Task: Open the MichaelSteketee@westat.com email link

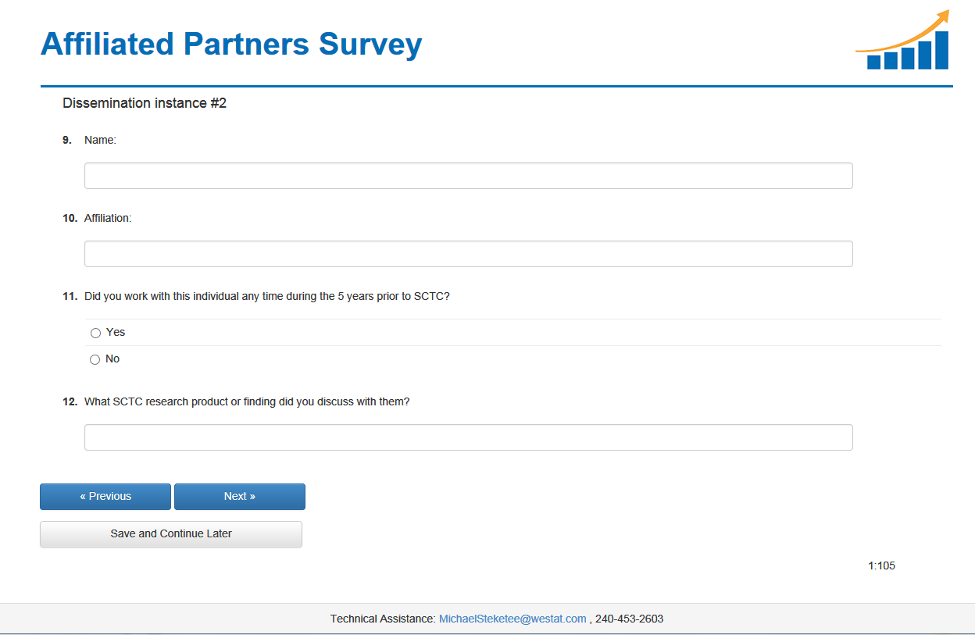Action: point(512,619)
